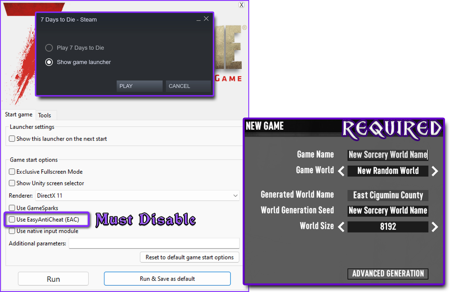Click the Game Name text field
Image resolution: width=450 pixels, height=292 pixels.
(x=388, y=155)
